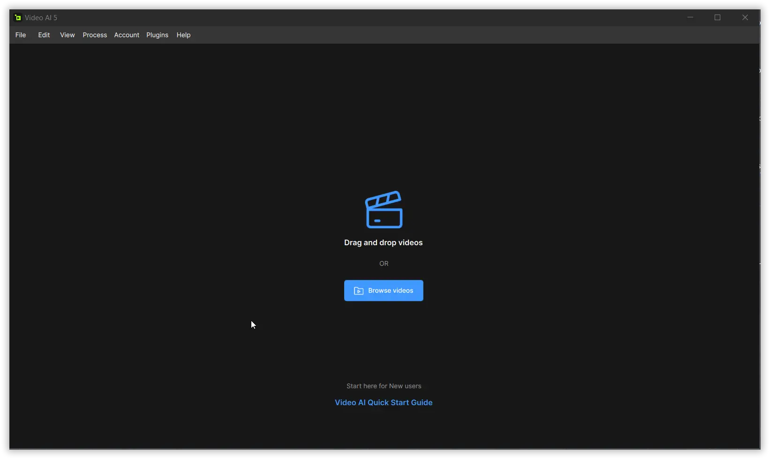Click the 'Start here for New users' text

[384, 386]
